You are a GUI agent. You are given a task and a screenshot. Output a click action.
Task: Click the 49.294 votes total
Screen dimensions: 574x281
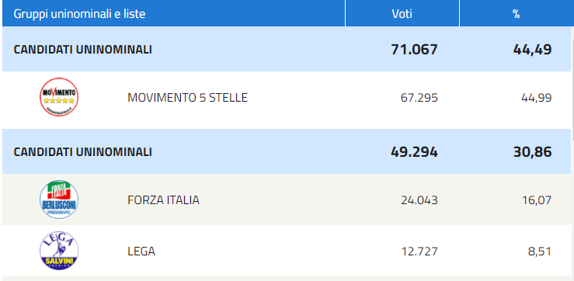[414, 152]
